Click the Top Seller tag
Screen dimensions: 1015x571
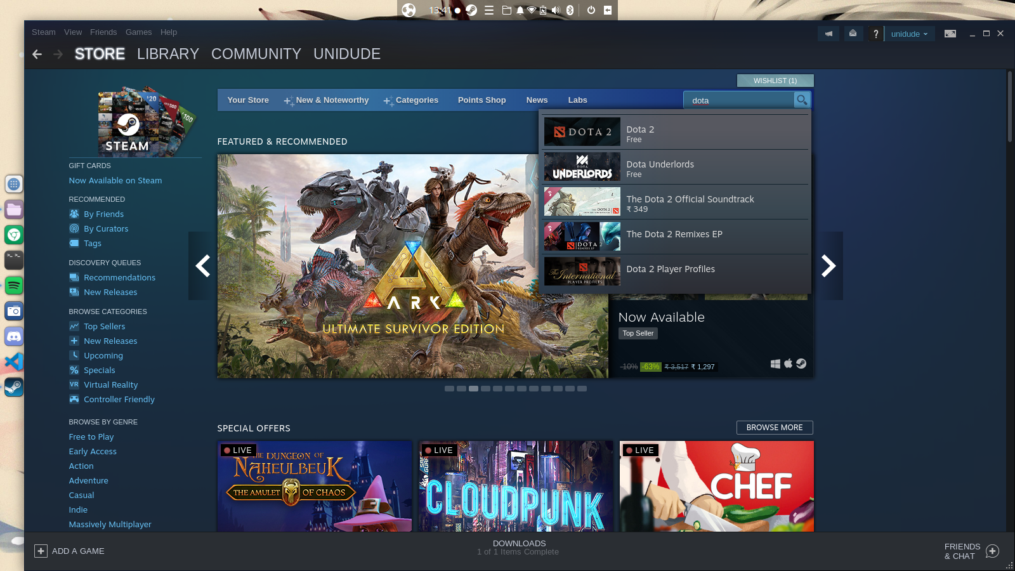(x=638, y=334)
